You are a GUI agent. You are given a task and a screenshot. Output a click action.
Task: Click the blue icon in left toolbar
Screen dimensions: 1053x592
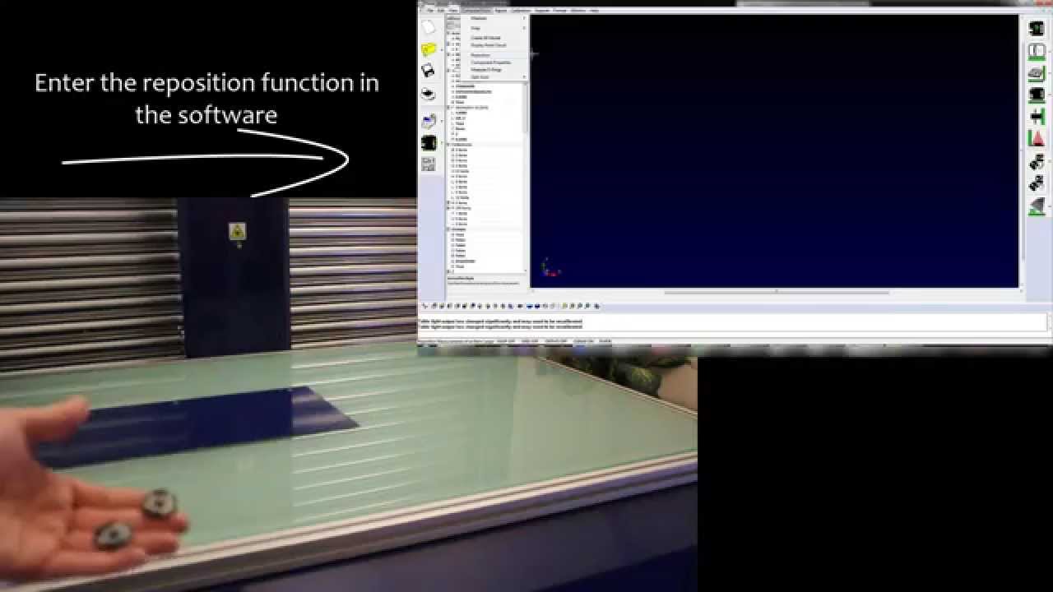429,122
